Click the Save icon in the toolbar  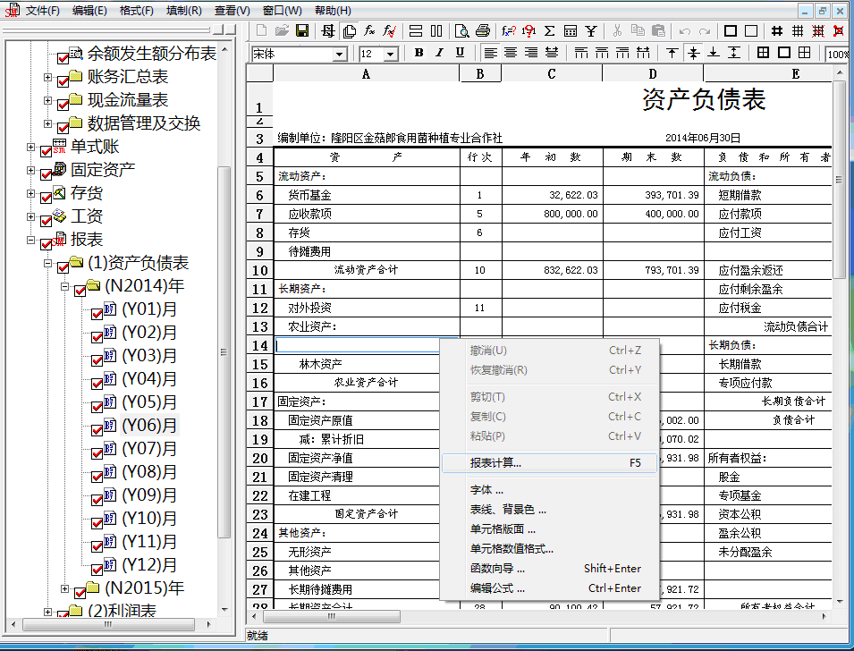[x=302, y=31]
